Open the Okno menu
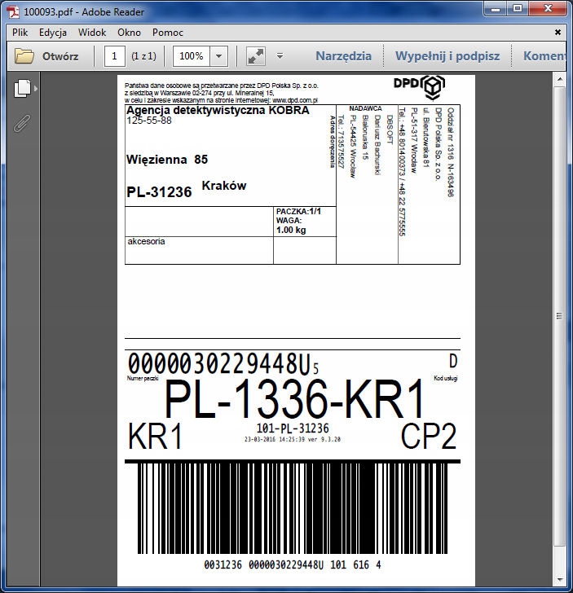 (x=129, y=33)
